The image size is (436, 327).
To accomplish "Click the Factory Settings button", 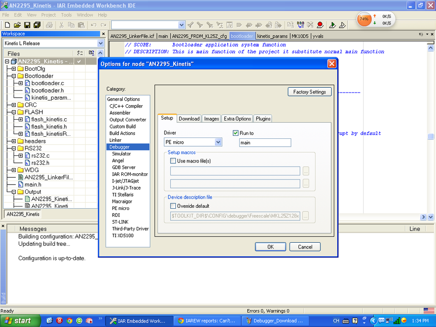I will coord(309,92).
